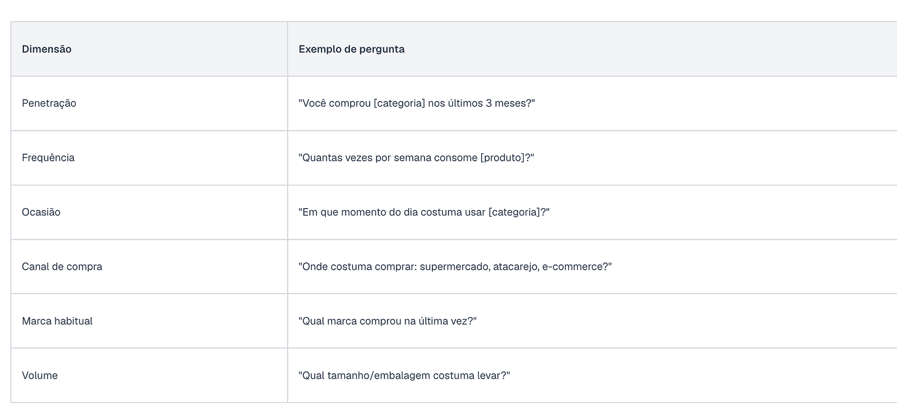Screen dimensions: 897x412
Task: Click the question about vezes por semana
Action: [416, 158]
